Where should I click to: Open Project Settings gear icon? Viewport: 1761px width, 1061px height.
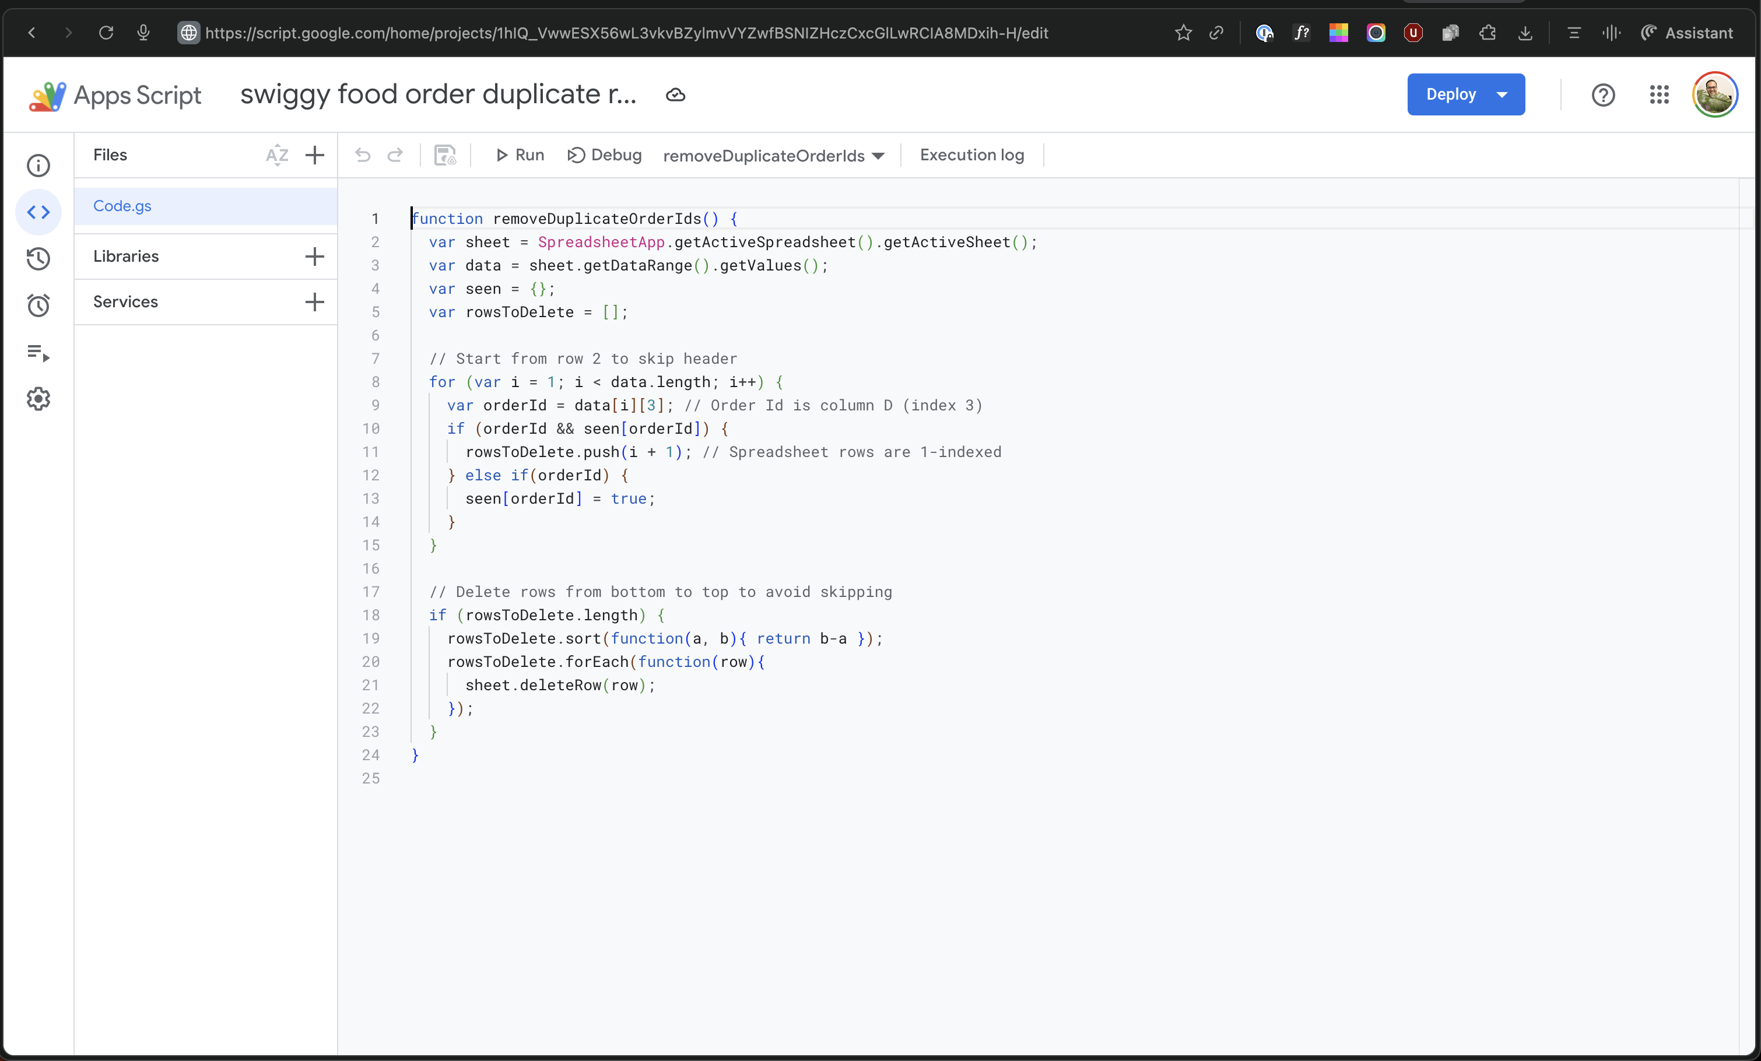point(38,399)
